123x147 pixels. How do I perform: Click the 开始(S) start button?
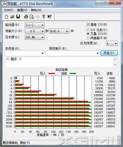pos(109,53)
